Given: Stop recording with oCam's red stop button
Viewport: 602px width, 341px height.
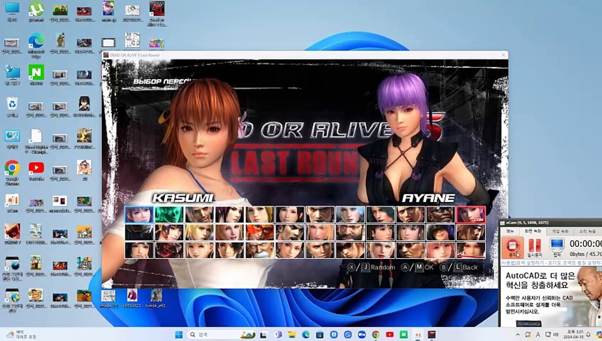Looking at the screenshot, I should (513, 247).
